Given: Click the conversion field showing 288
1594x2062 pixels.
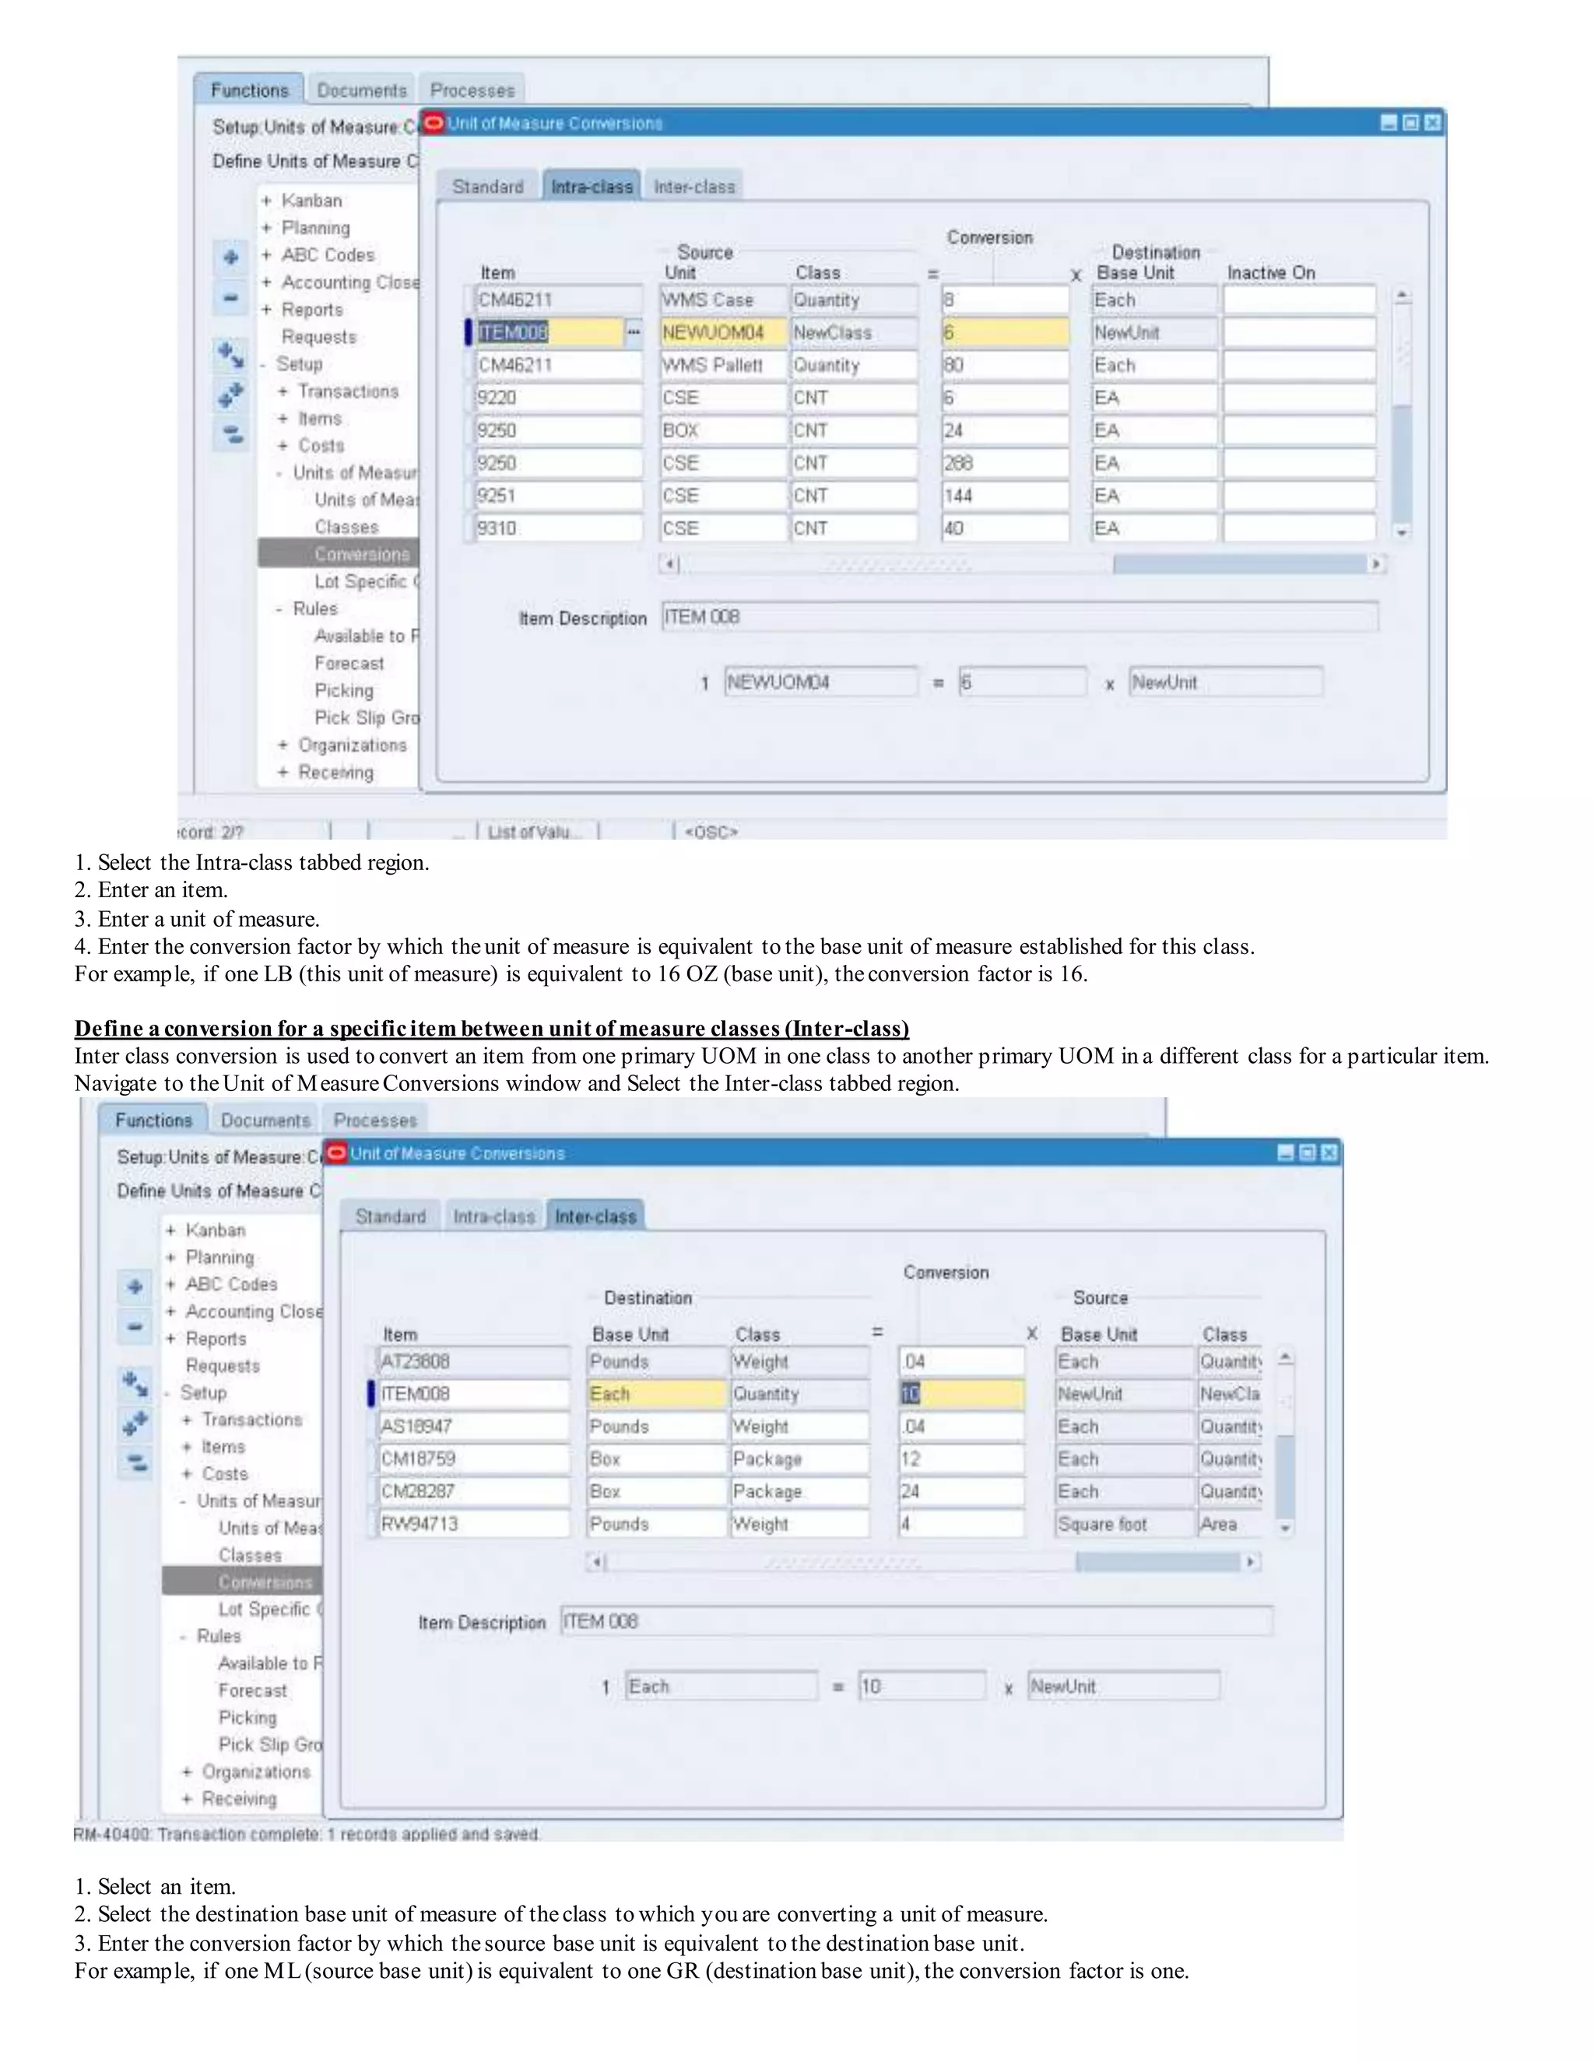Looking at the screenshot, I should [1004, 464].
